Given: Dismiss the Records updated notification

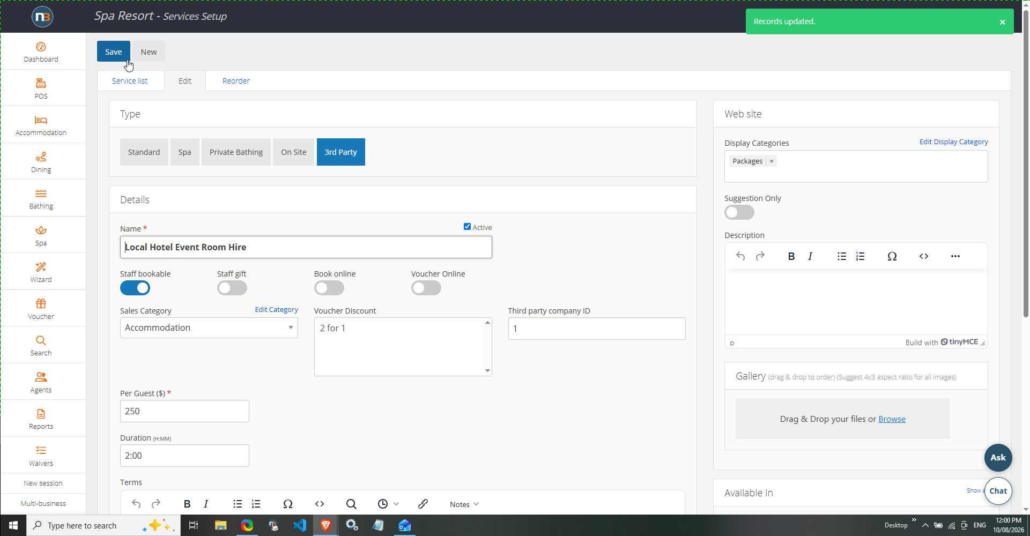Looking at the screenshot, I should point(1002,22).
